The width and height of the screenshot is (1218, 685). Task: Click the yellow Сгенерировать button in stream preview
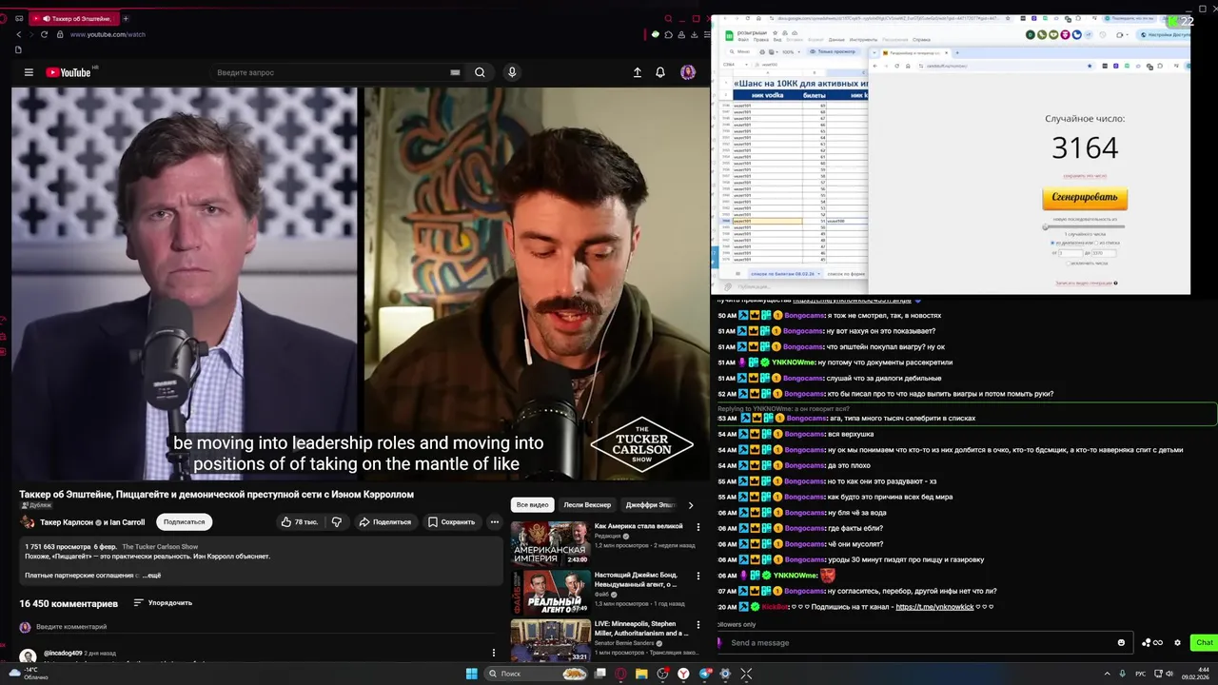tap(1085, 198)
